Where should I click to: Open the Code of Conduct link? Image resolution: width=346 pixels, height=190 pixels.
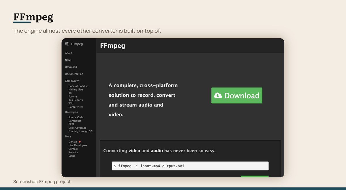tap(78, 86)
